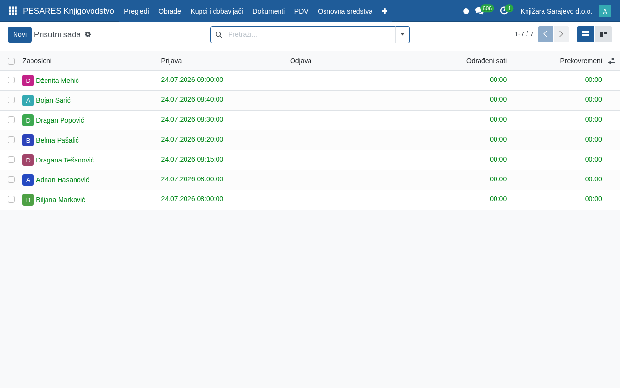Click user avatar A in top bar

coord(605,11)
